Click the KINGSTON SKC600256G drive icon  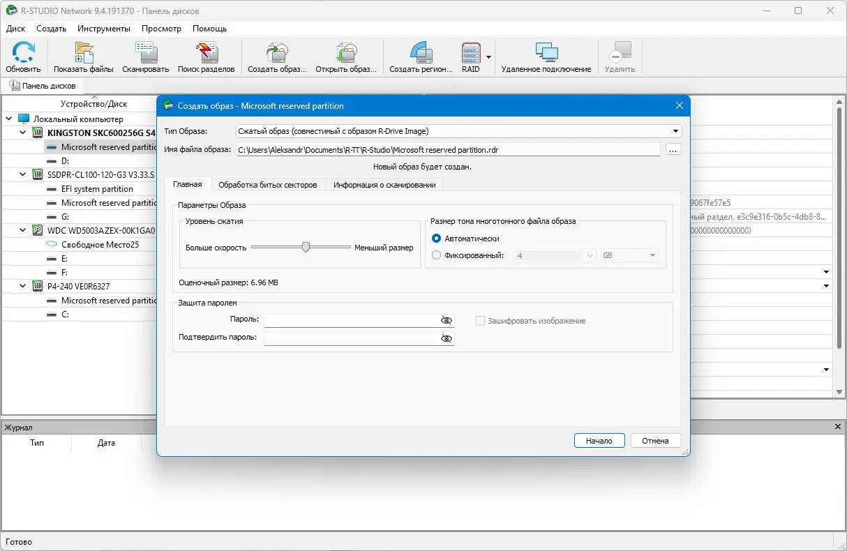click(38, 133)
